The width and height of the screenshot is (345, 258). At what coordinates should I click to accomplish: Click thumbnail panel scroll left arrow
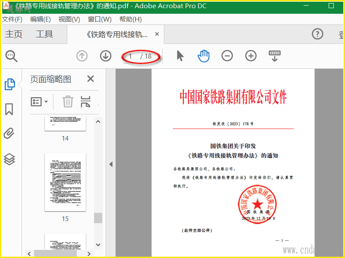coord(29,254)
